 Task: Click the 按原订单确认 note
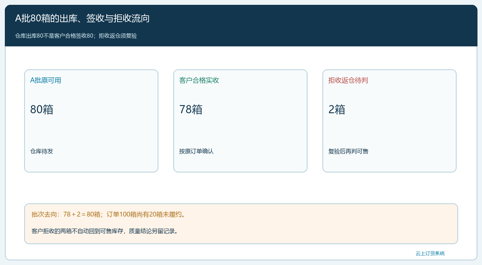[x=196, y=151]
